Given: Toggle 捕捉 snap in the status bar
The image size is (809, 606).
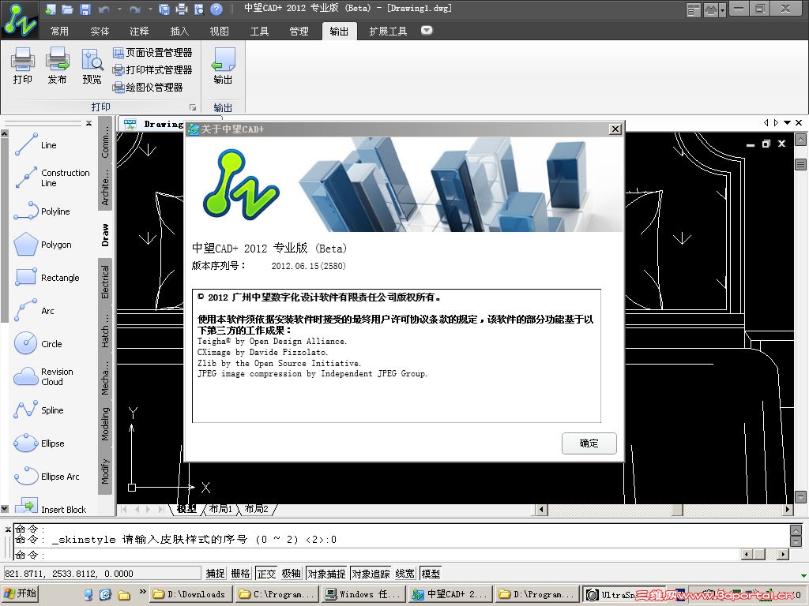Looking at the screenshot, I should (215, 574).
